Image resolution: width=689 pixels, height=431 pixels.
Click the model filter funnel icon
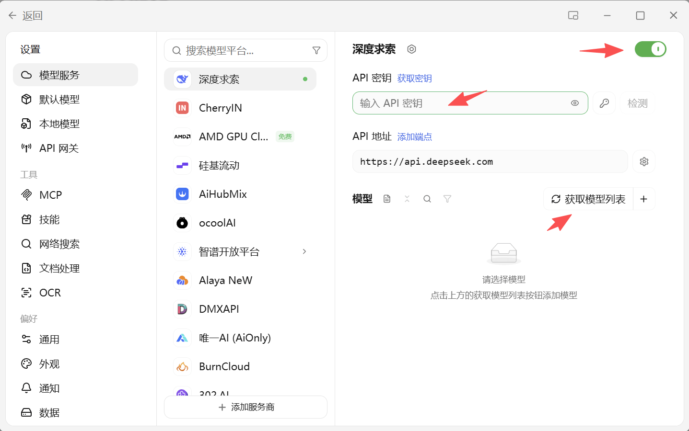point(447,199)
